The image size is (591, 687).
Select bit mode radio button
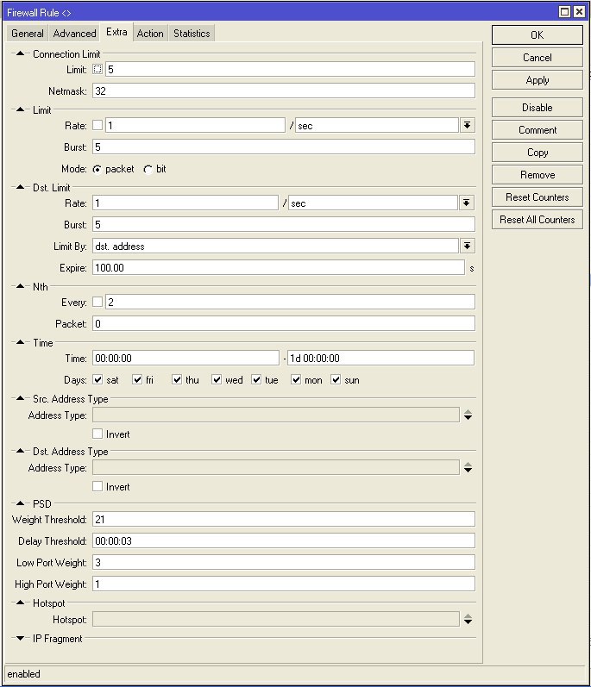[x=148, y=169]
